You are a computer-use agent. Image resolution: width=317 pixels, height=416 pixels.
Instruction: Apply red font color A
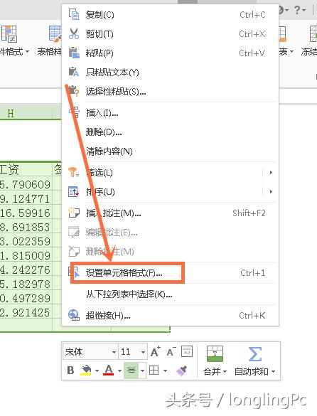point(109,370)
